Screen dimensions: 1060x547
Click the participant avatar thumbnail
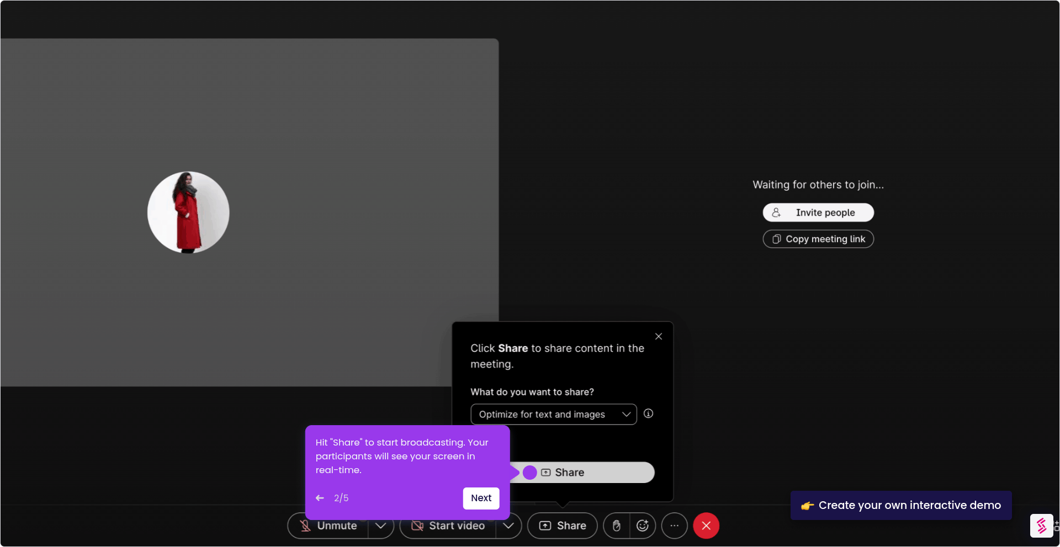[188, 212]
